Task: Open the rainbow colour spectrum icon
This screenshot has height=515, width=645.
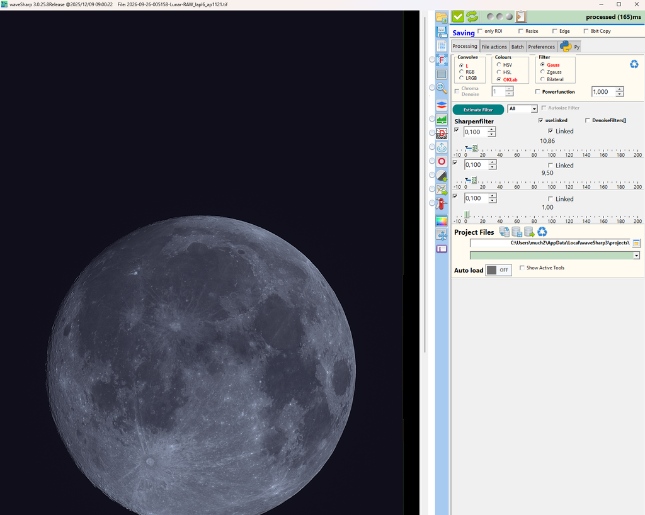Action: [442, 221]
